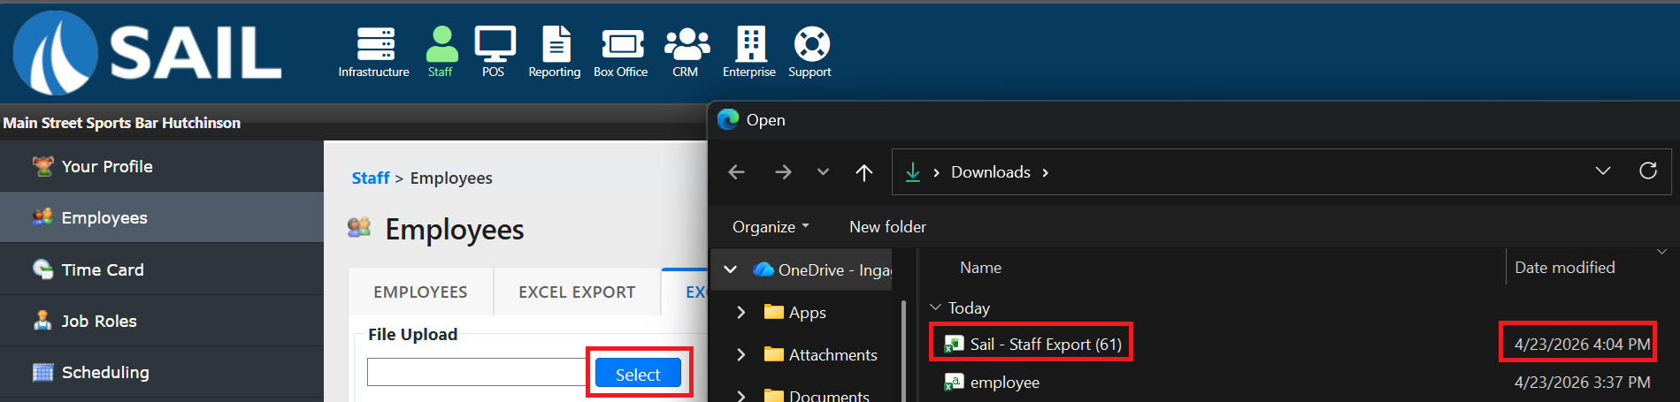This screenshot has width=1680, height=402.
Task: Open the Enterprise building icon
Action: pyautogui.click(x=749, y=44)
